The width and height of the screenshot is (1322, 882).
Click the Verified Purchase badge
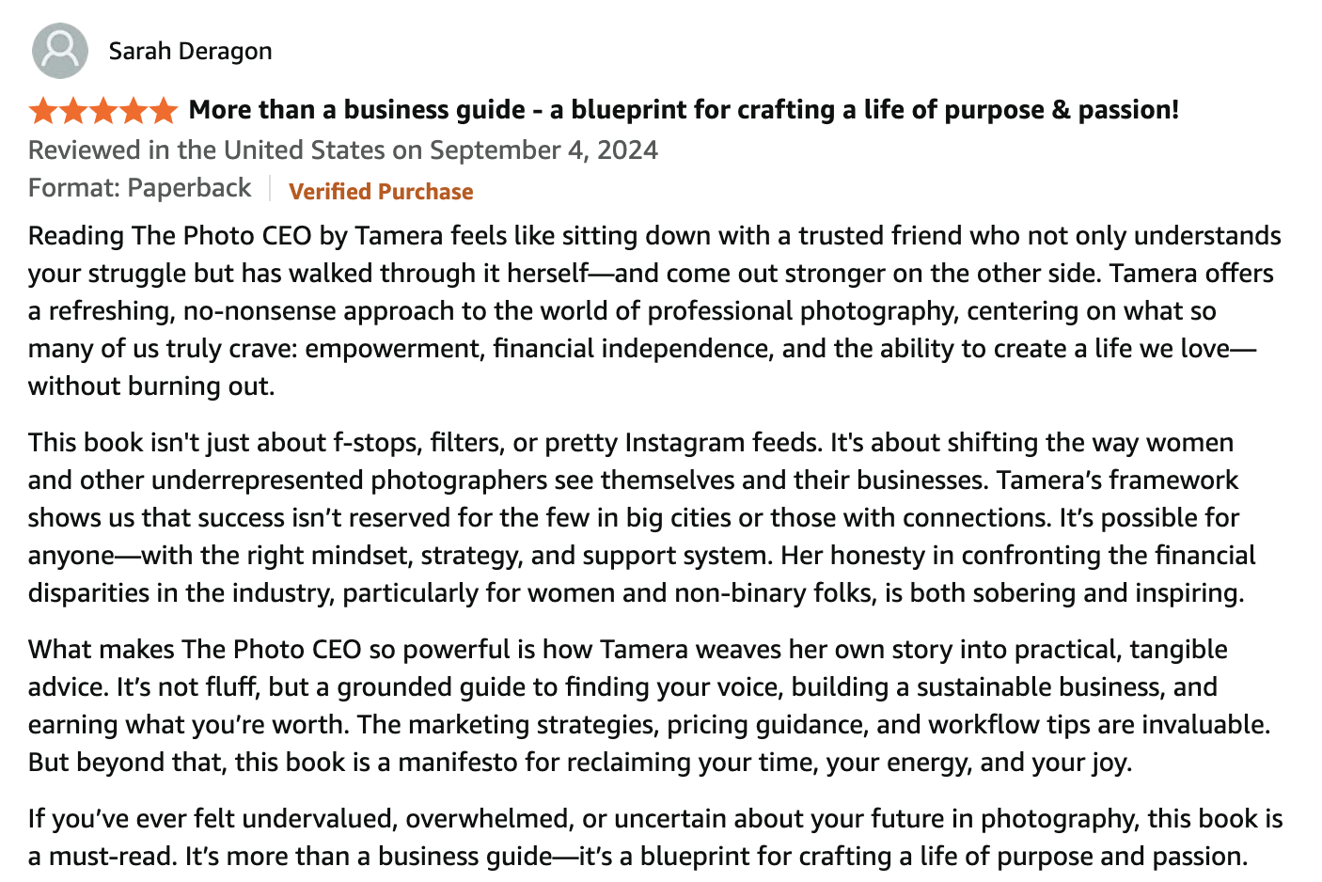[381, 192]
